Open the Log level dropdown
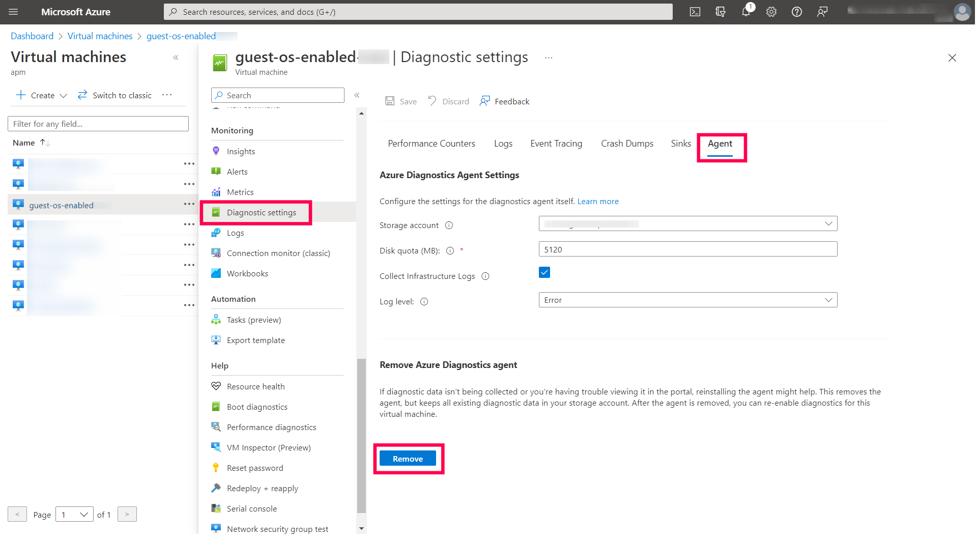The height and width of the screenshot is (539, 977). [687, 300]
